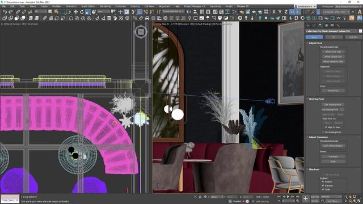Toggle Y axis constraint
363x204 pixels.
(x=280, y=11)
